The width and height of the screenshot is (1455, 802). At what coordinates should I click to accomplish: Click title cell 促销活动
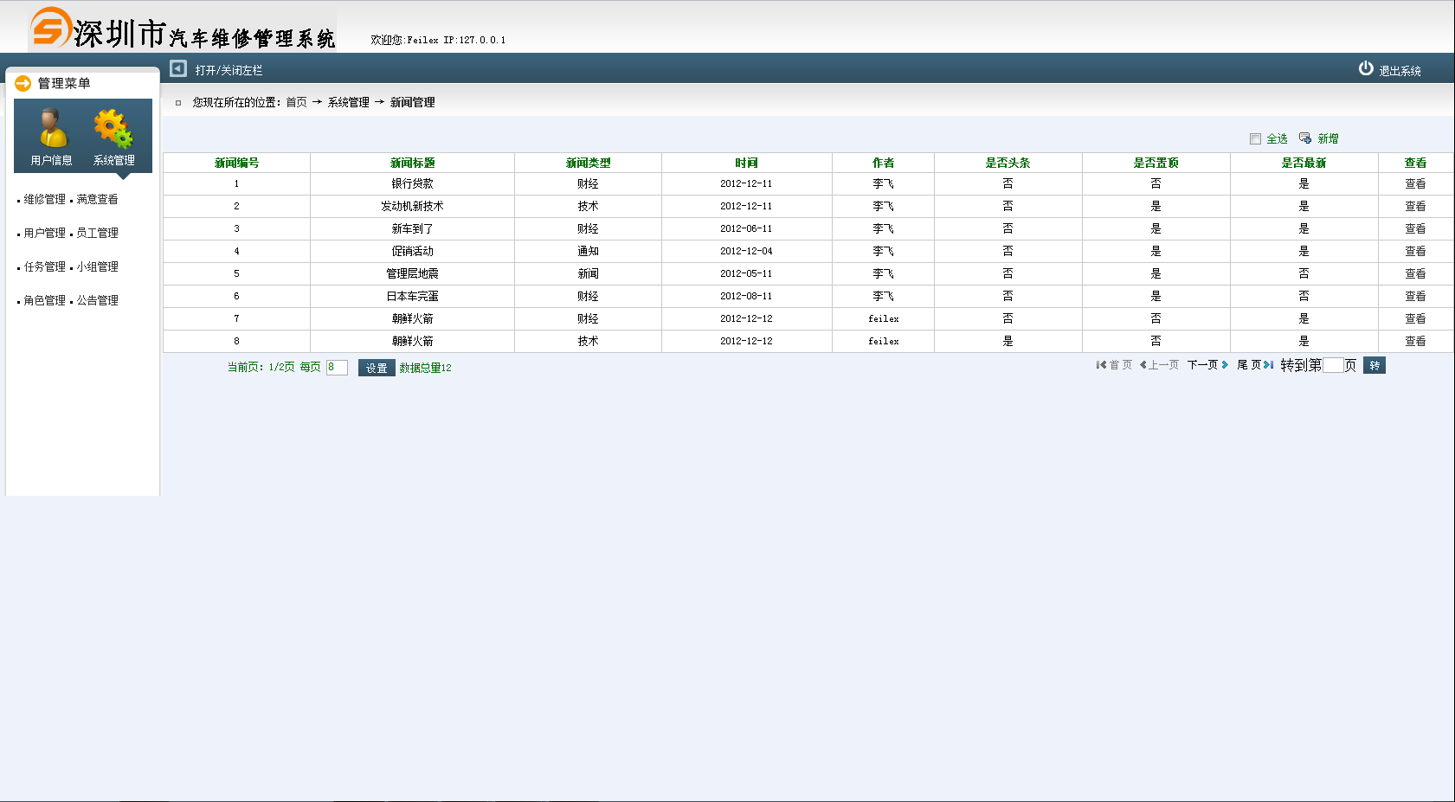click(412, 251)
